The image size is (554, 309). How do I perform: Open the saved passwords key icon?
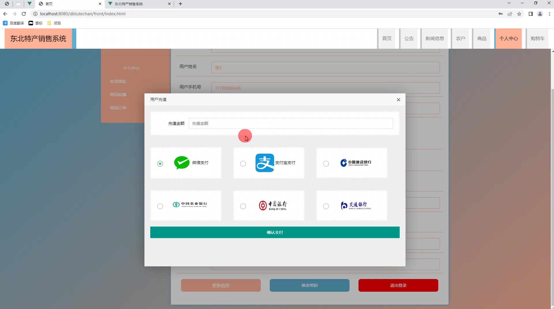pos(501,14)
